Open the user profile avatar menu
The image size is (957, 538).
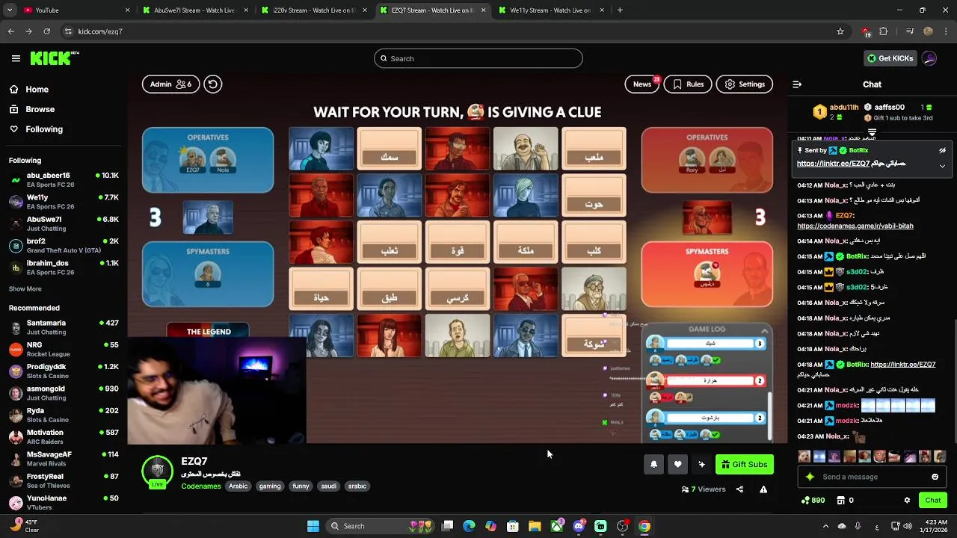tap(929, 58)
